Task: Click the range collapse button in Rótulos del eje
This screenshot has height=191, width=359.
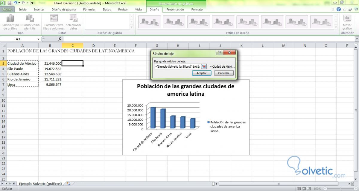Action: pyautogui.click(x=204, y=66)
